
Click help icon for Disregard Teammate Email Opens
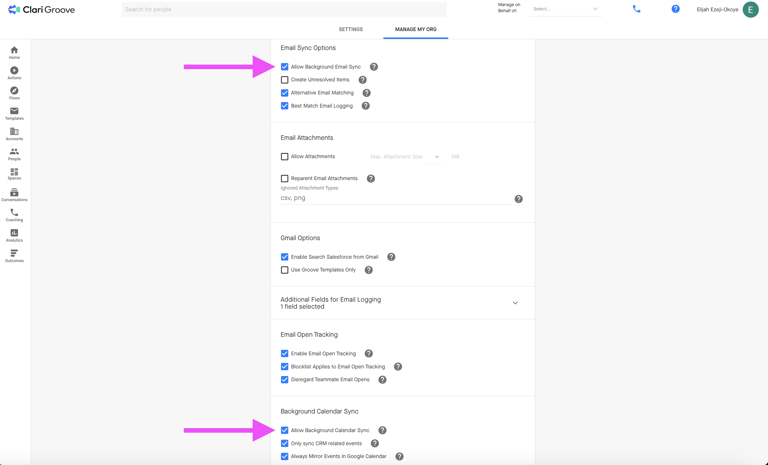tap(382, 380)
